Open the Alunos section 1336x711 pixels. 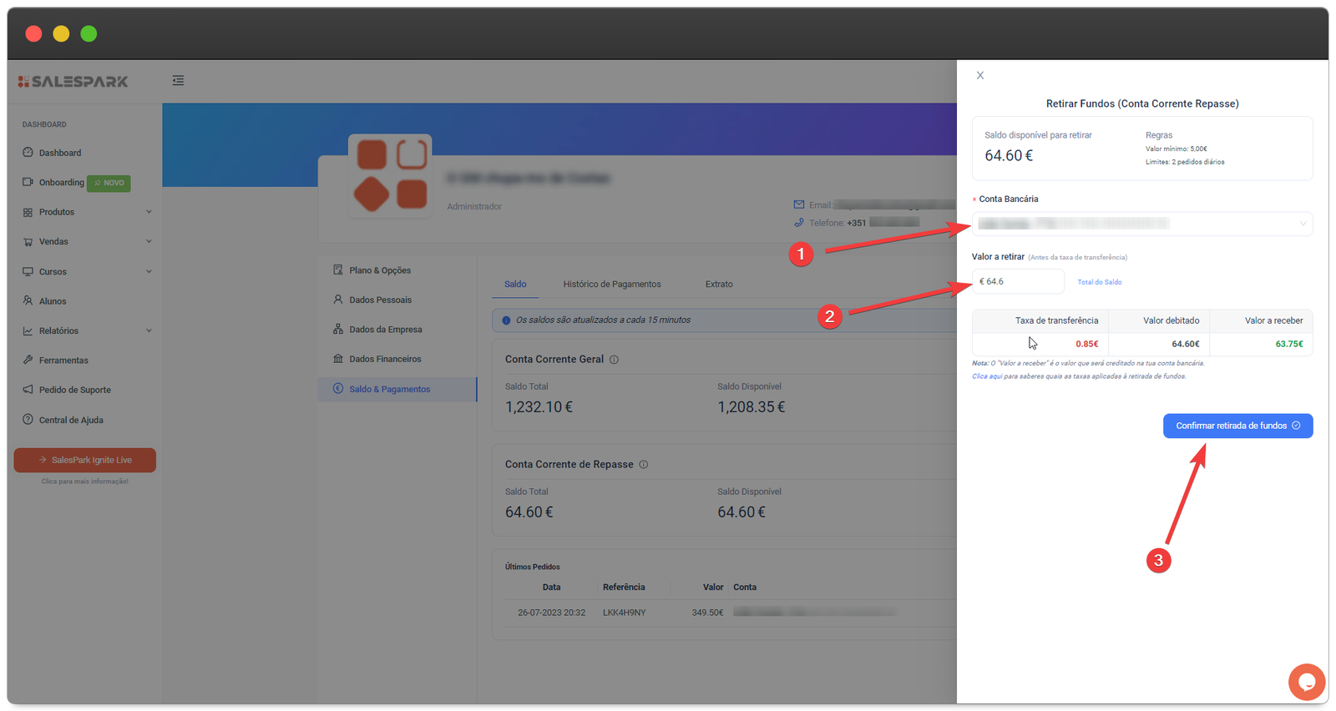pos(53,301)
